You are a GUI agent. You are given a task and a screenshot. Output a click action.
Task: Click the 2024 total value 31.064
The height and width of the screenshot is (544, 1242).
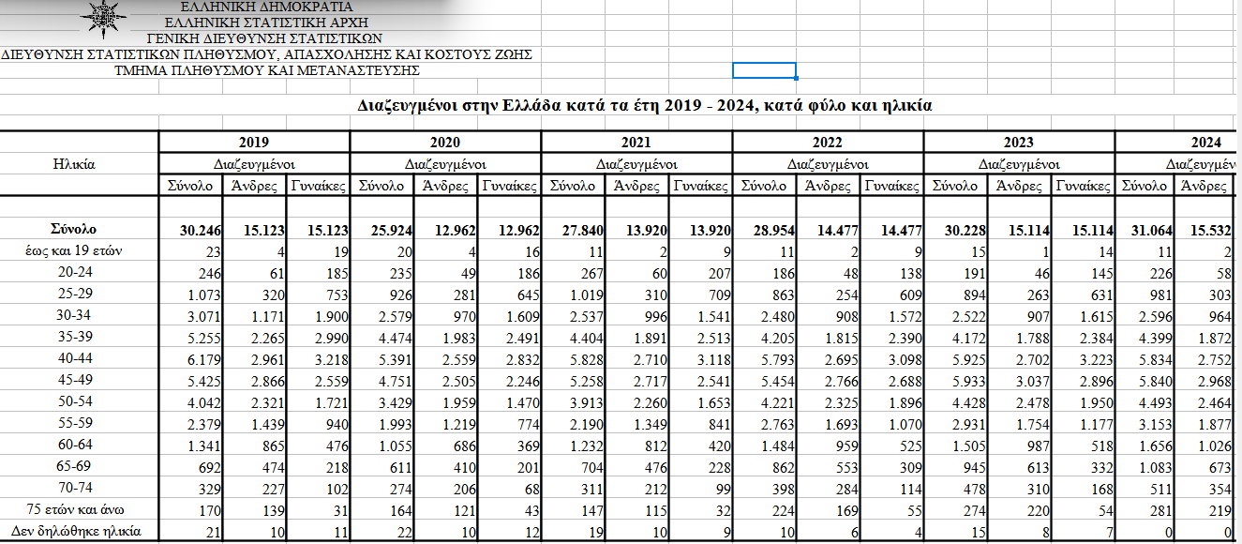pos(1147,229)
